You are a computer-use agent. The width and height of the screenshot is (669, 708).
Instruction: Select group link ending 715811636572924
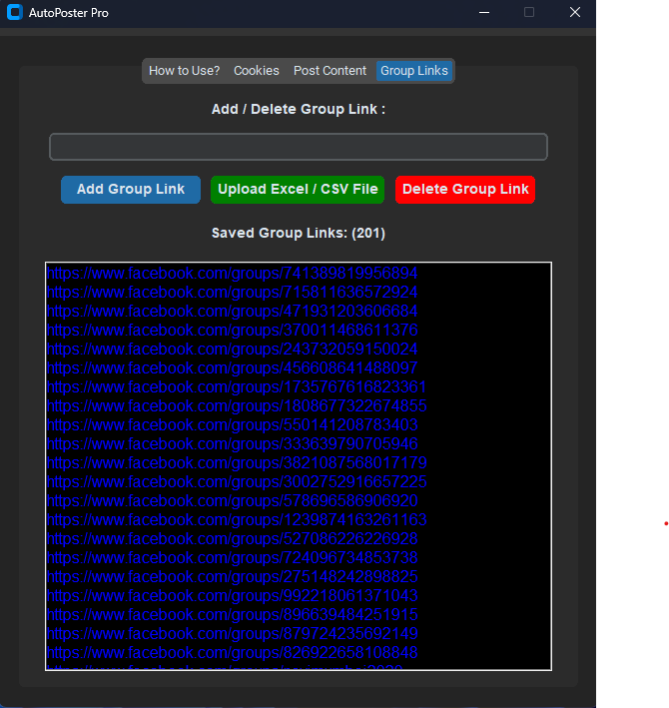tap(232, 293)
